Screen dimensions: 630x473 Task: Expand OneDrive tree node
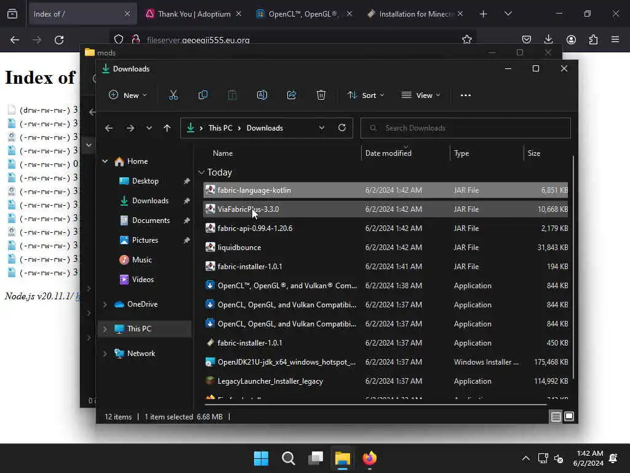tap(105, 304)
